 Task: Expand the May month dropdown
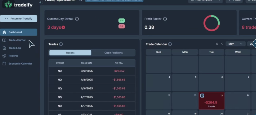click(x=235, y=44)
